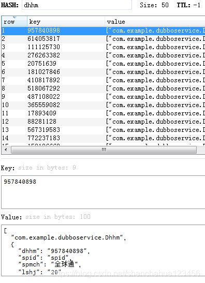Viewport: 205px width, 283px height.
Task: Click the Size: 50 label
Action: point(154,5)
